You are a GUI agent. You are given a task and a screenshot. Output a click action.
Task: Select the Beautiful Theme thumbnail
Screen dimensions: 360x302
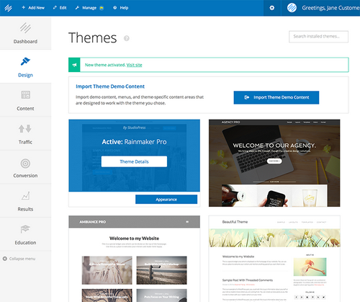(274, 259)
